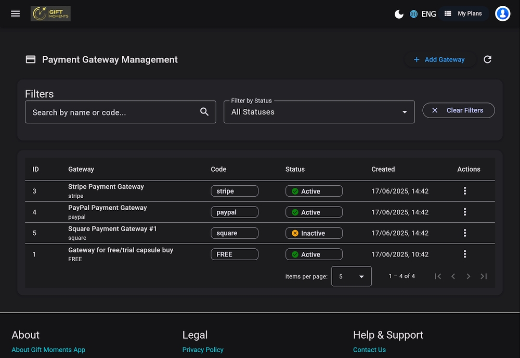Open actions menu for free/trial gateway

click(465, 254)
